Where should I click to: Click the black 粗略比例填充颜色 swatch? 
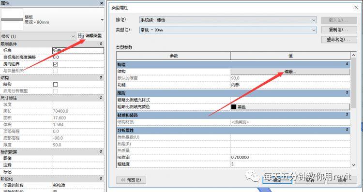tap(234, 107)
